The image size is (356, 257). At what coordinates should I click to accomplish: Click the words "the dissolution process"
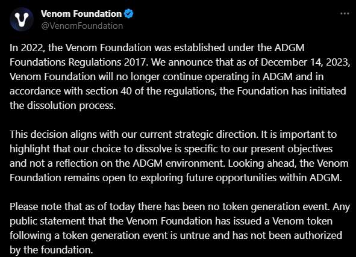click(62, 106)
